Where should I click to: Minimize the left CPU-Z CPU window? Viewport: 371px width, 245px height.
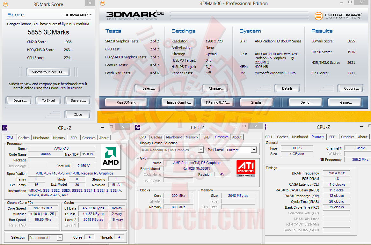[102, 127]
